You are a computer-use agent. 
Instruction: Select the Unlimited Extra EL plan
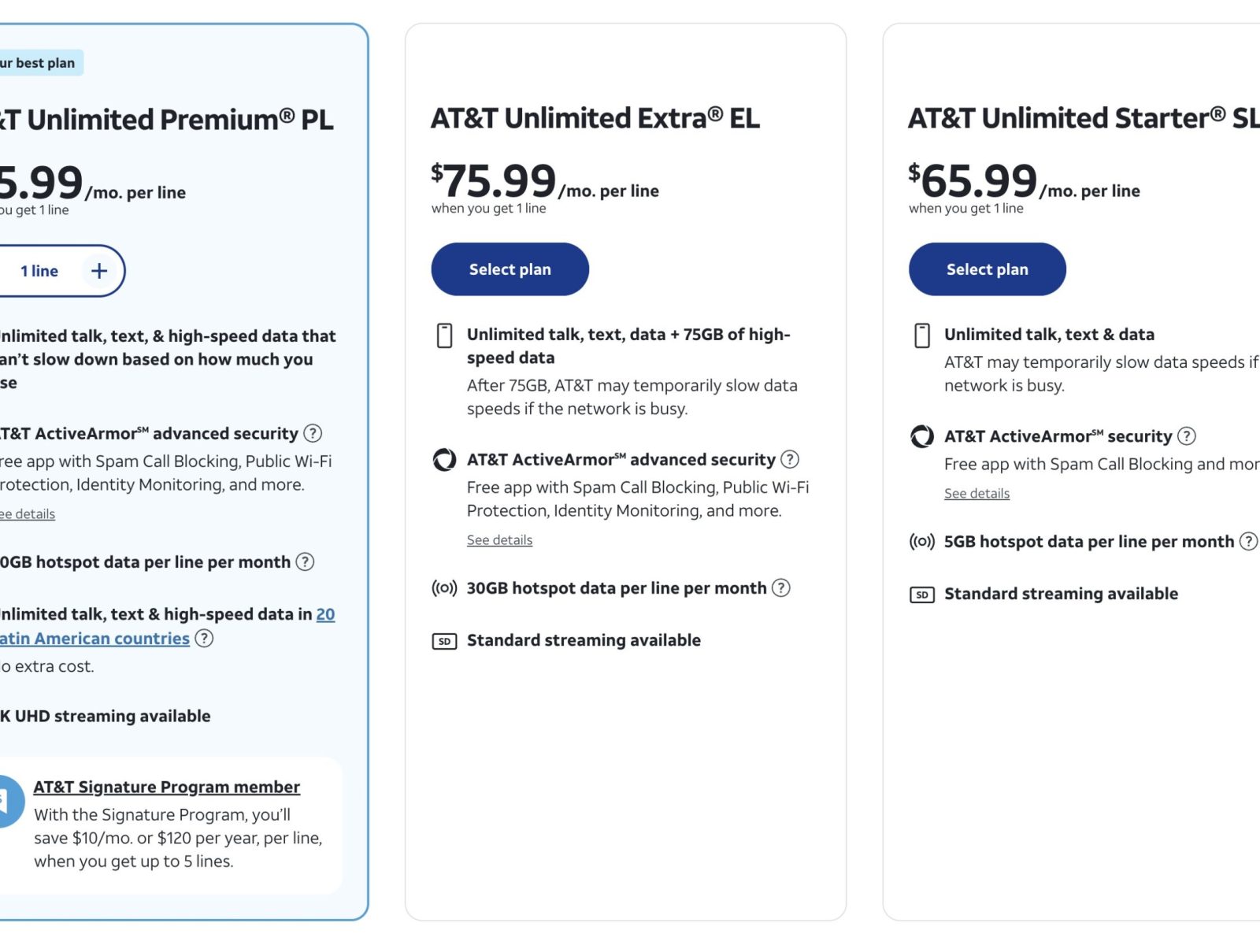pos(510,269)
